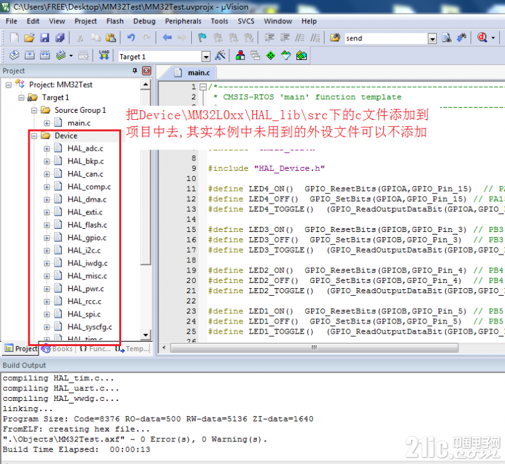Save the current file with Save icon
Screen dimensions: 505x464
click(x=44, y=37)
